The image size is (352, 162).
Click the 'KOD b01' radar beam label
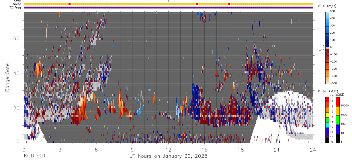tap(34, 156)
